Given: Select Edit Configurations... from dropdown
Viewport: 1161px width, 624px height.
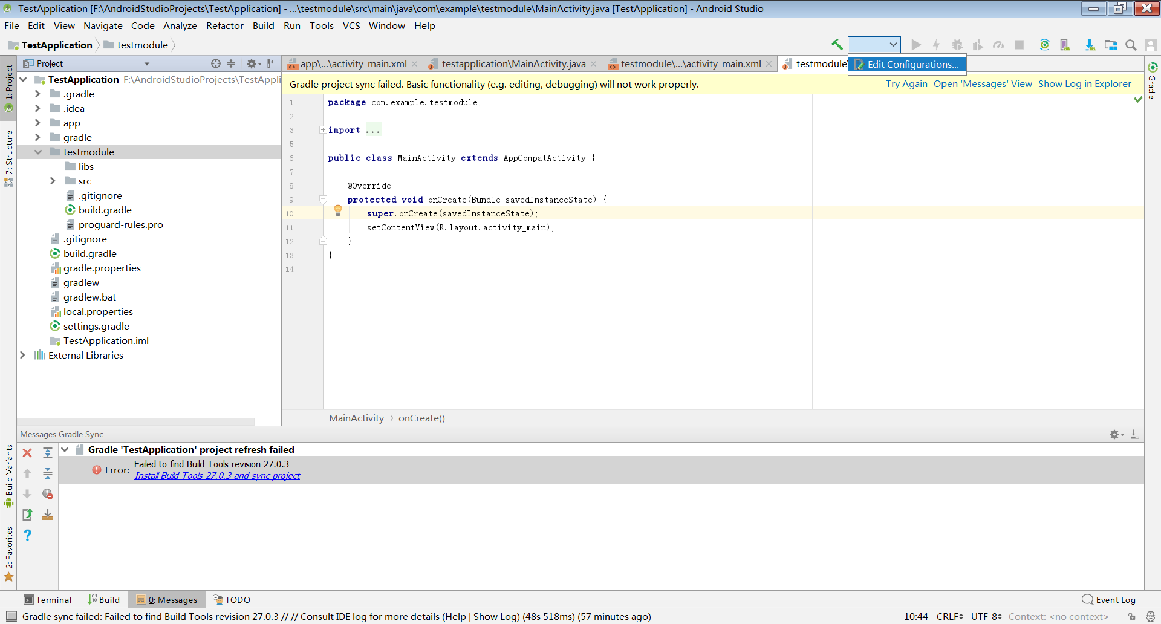Looking at the screenshot, I should 907,64.
